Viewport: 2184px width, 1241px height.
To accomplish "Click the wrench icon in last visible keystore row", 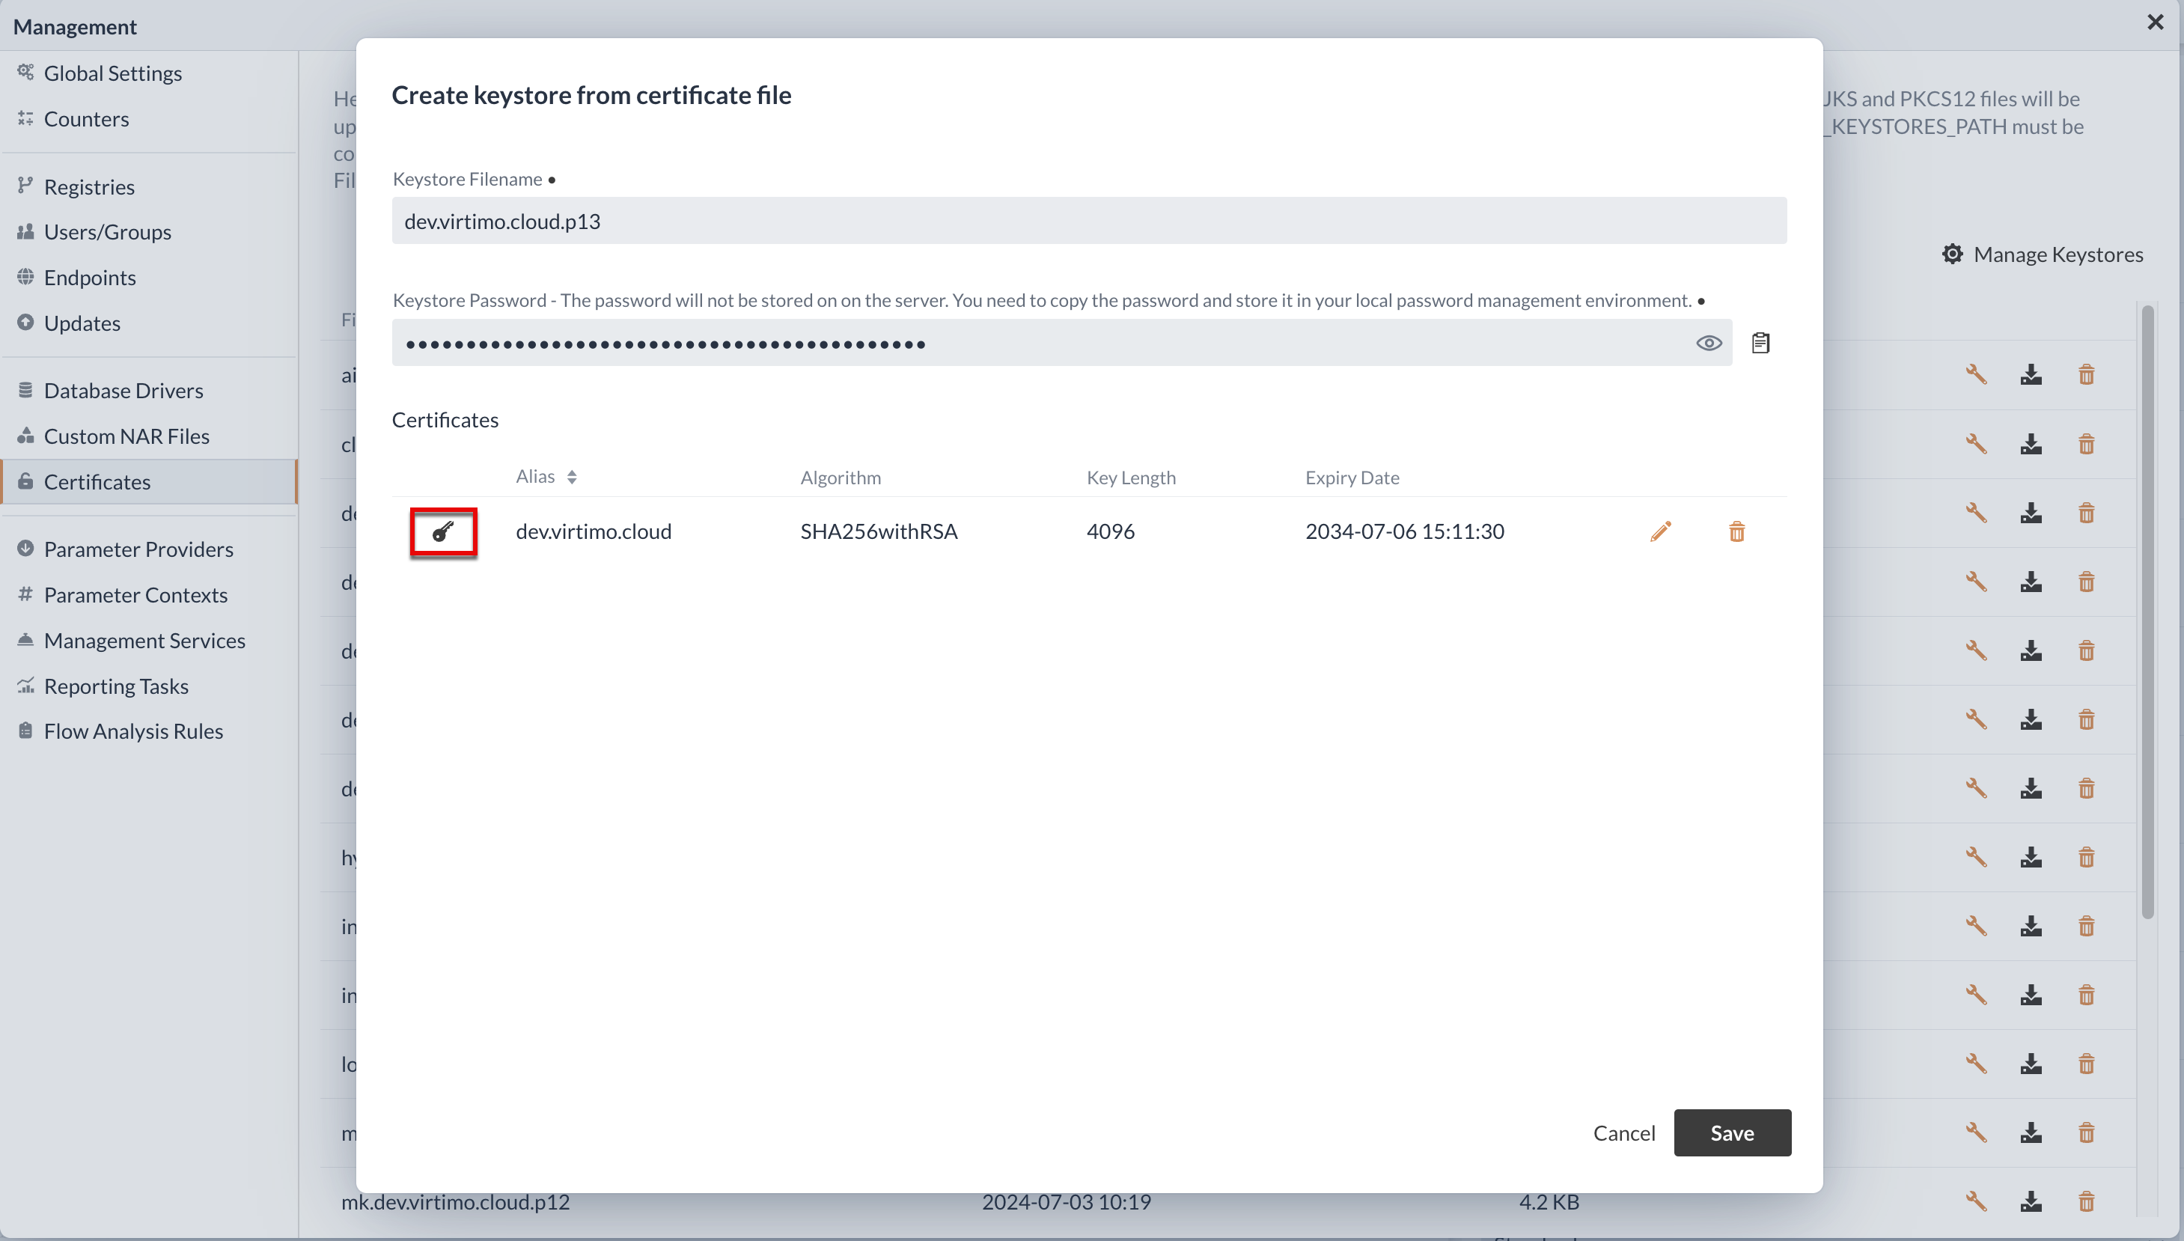I will [x=1974, y=1201].
